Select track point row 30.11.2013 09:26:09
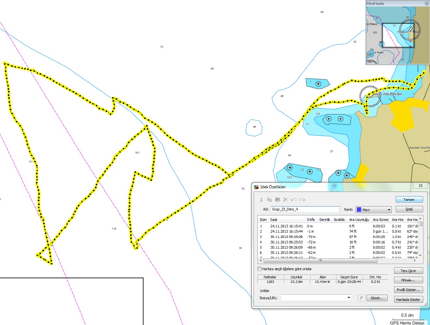This screenshot has height=325, width=430. 338,247
